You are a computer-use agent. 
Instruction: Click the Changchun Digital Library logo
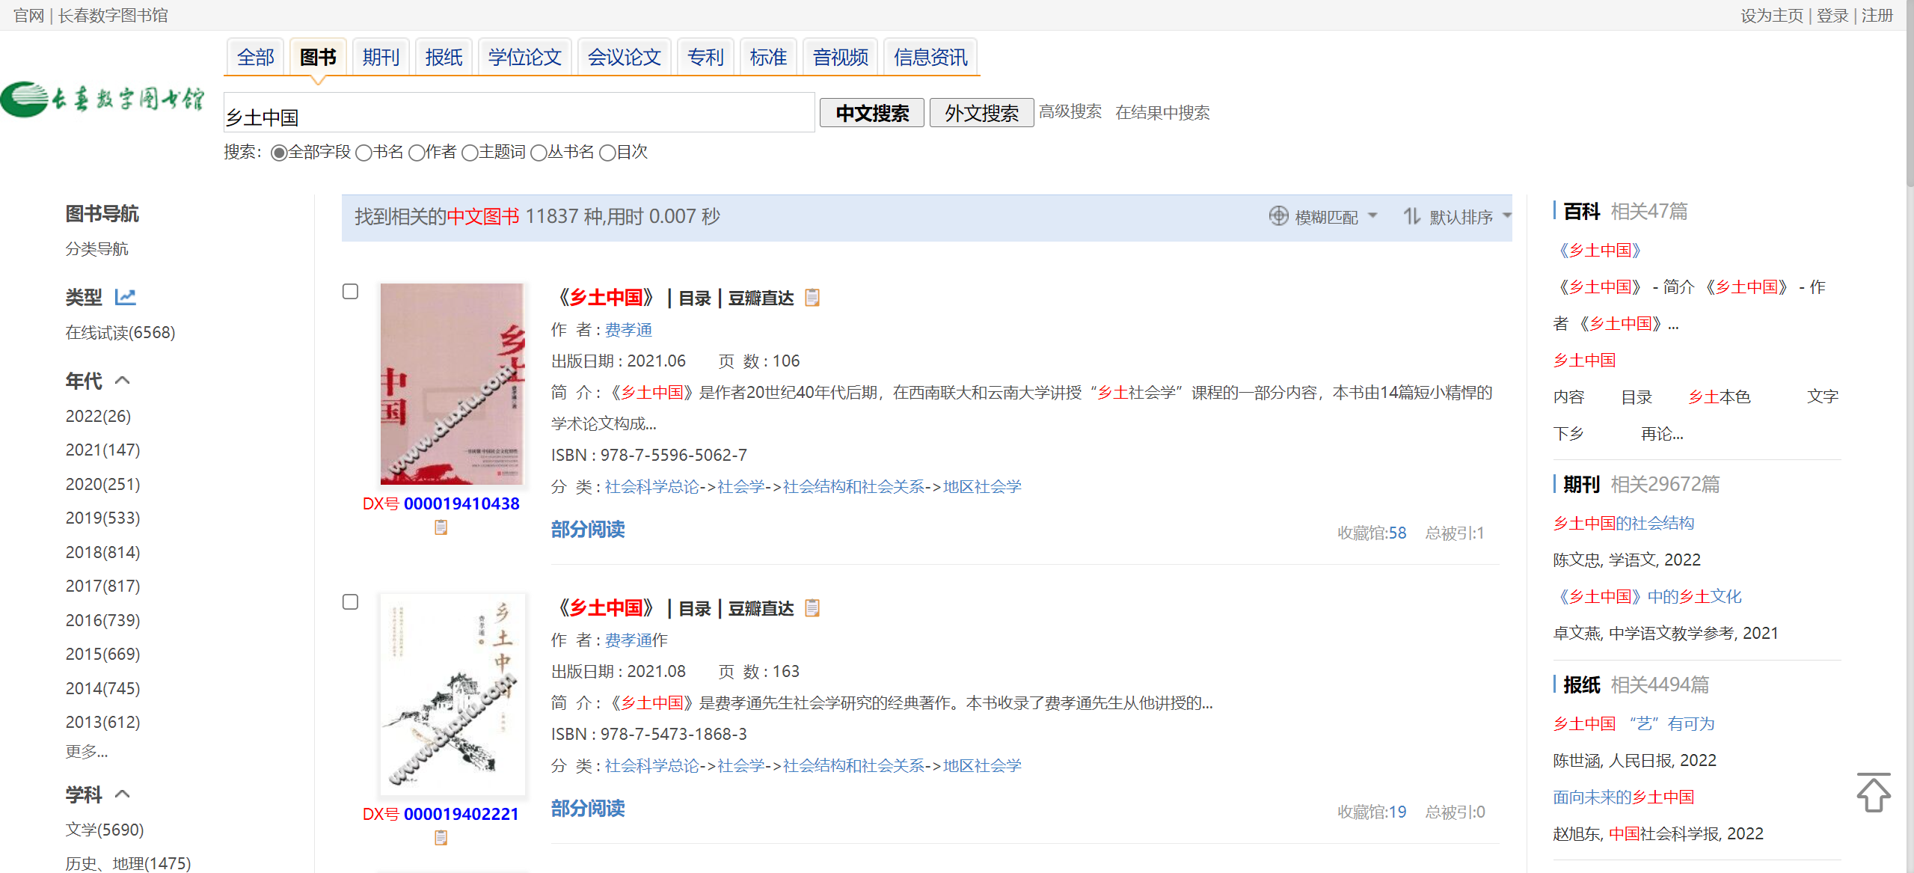pyautogui.click(x=103, y=99)
